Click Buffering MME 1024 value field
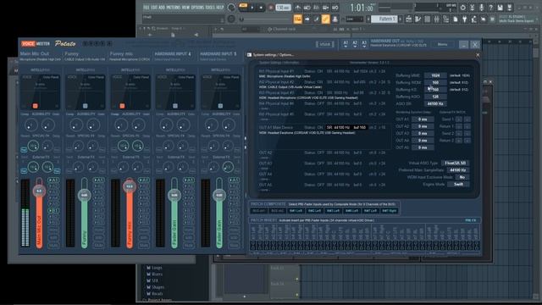542x305 pixels. [435, 75]
